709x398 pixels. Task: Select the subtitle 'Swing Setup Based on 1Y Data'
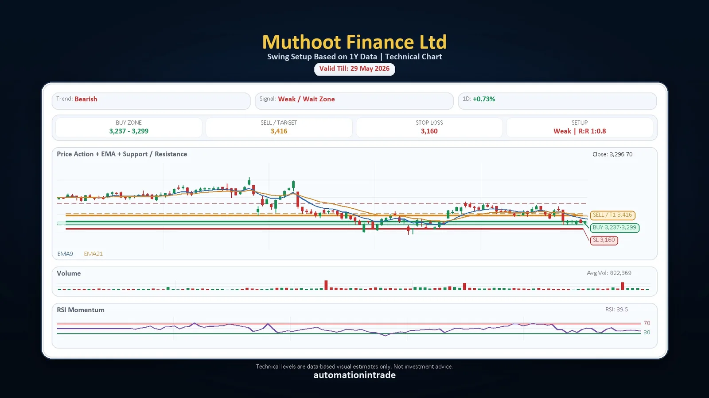[322, 57]
